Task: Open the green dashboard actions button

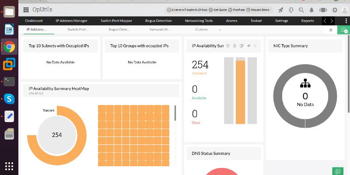Action: pyautogui.click(x=343, y=30)
